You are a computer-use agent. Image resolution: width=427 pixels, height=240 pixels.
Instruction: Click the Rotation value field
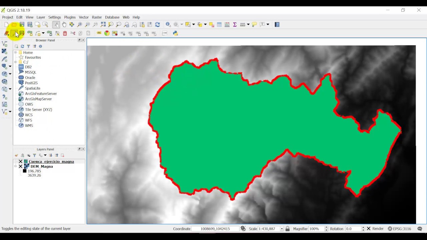353,229
